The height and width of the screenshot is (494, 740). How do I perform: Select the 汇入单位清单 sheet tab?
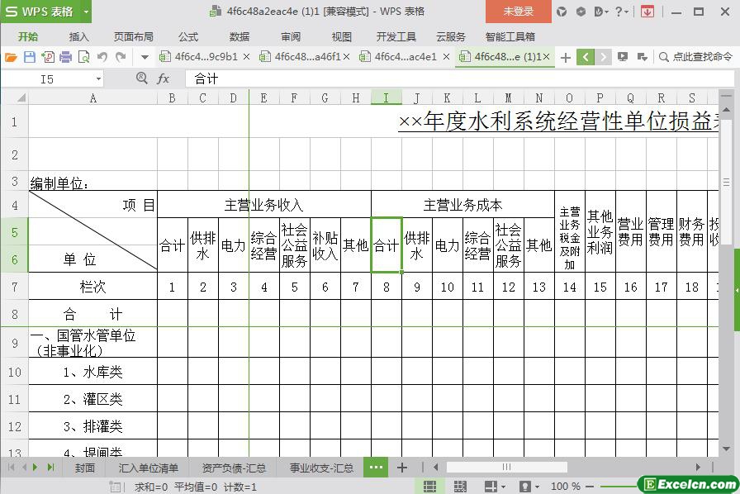pos(148,468)
